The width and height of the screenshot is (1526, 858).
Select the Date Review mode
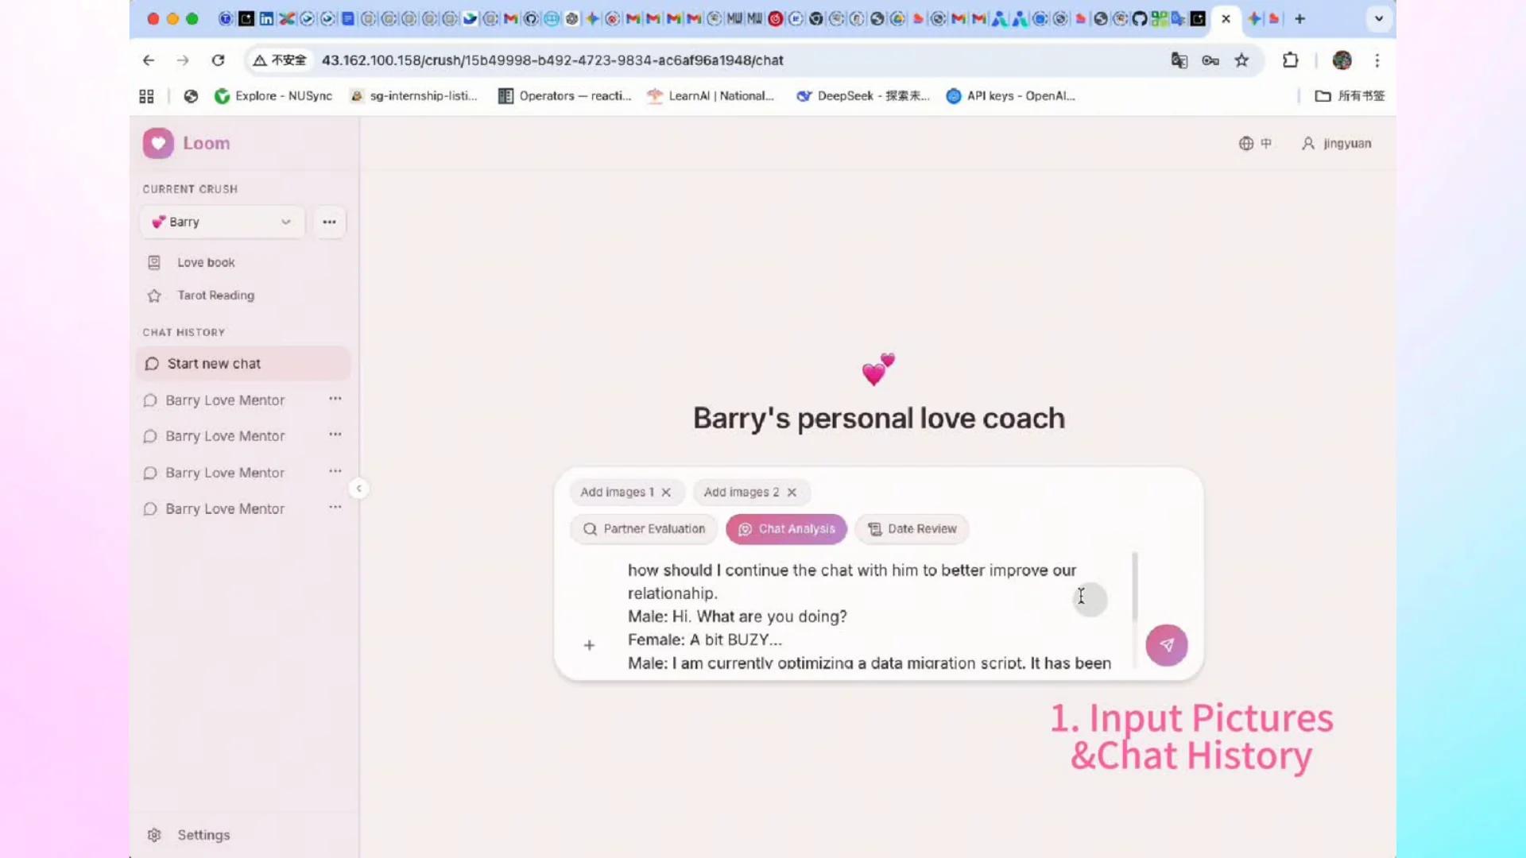pyautogui.click(x=912, y=529)
